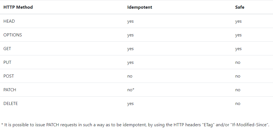The image size is (273, 131).
Task: Click the "no*" Idempotent value for PATCH
Action: click(131, 90)
